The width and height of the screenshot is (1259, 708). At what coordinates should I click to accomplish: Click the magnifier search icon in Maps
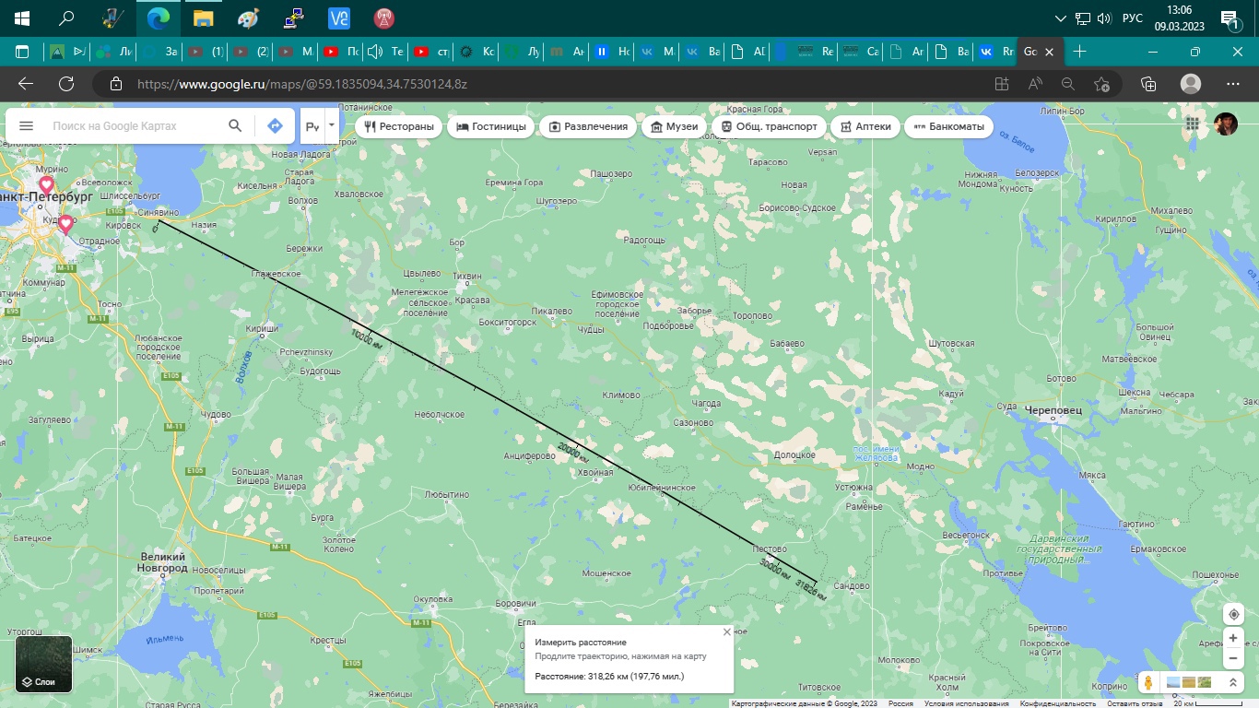click(235, 126)
